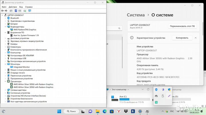Click the crossed-out cloud icon in tray popup
This screenshot has width=206, height=115.
156,96
